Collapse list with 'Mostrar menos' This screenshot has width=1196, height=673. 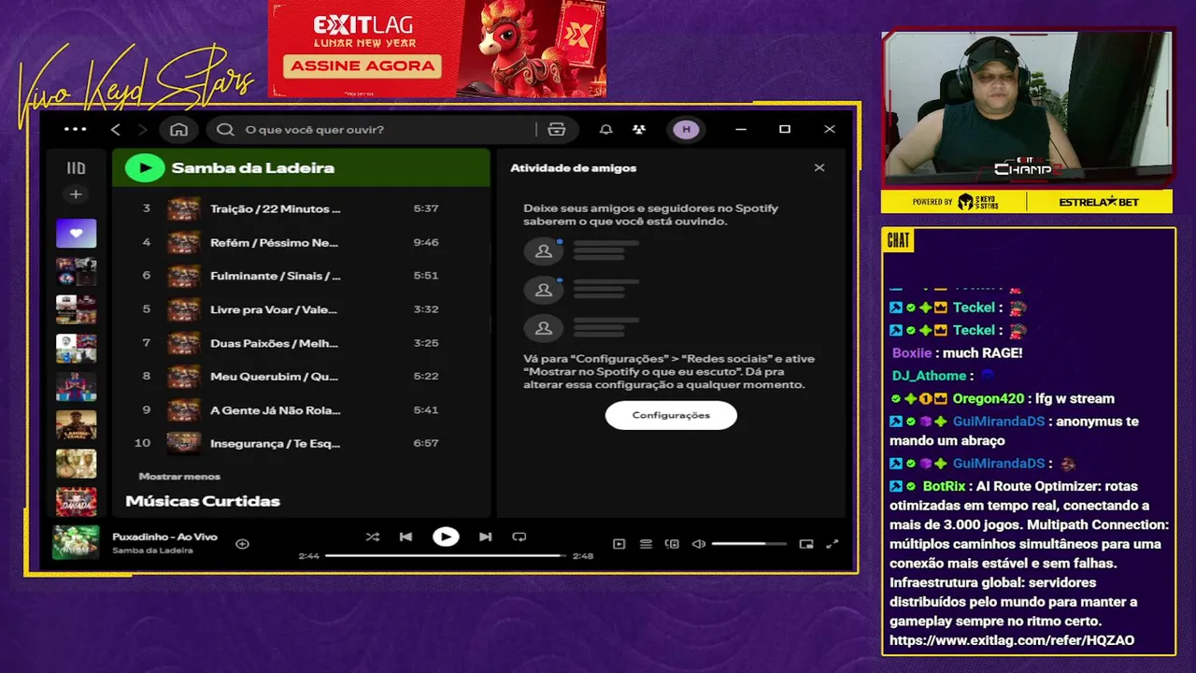(179, 476)
